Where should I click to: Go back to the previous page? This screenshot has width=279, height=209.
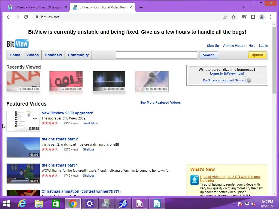point(8,17)
